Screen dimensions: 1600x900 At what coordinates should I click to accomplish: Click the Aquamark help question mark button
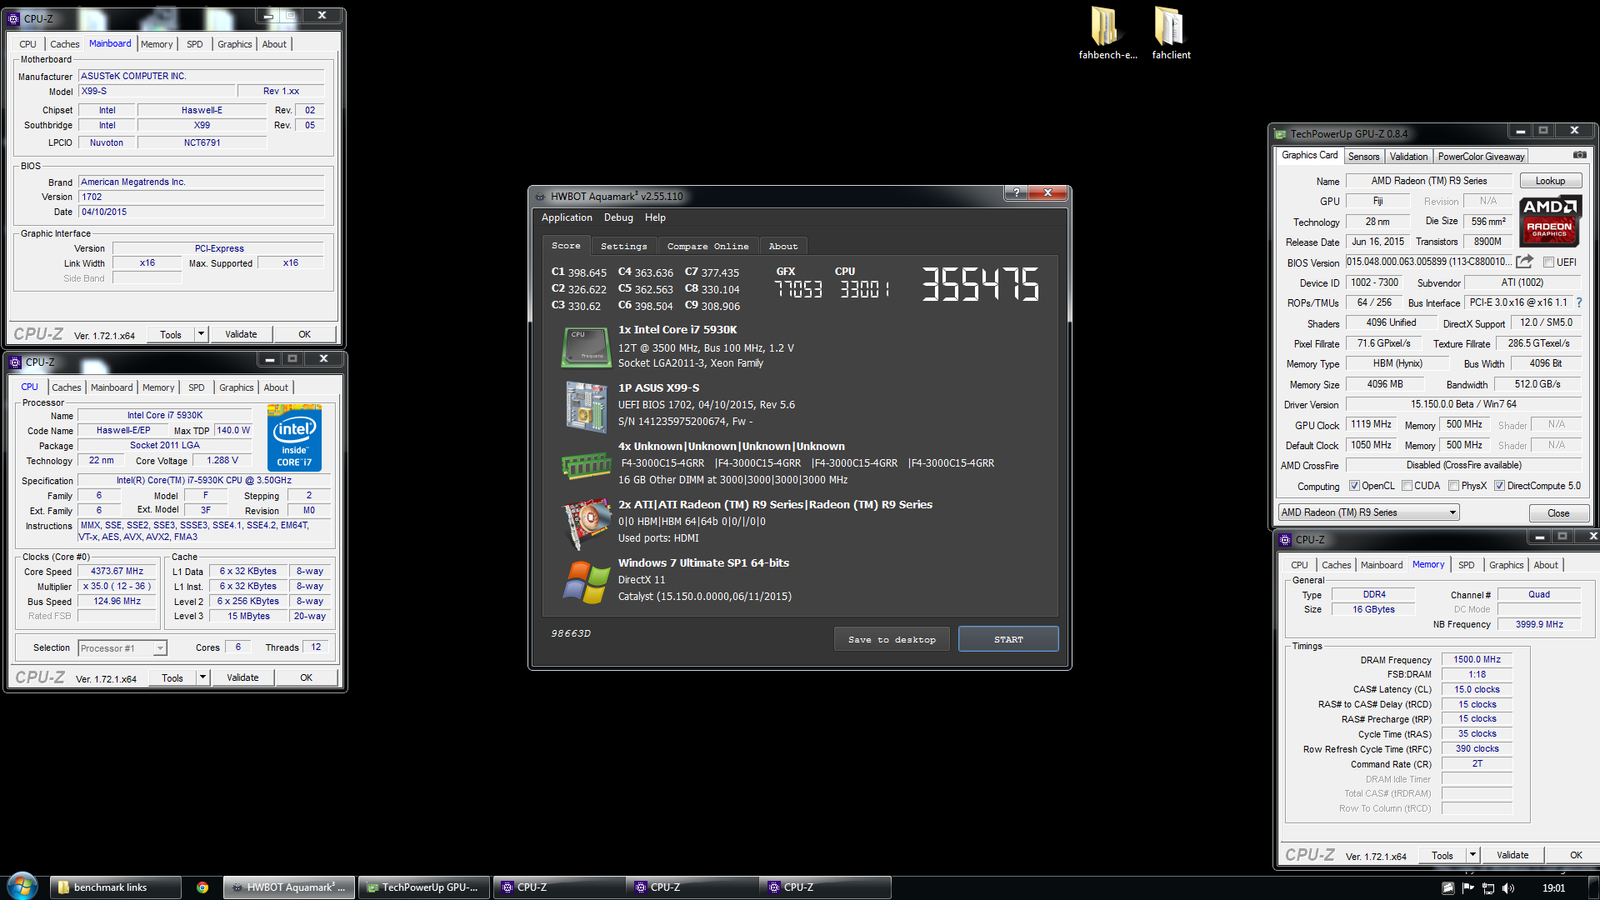[x=1015, y=192]
